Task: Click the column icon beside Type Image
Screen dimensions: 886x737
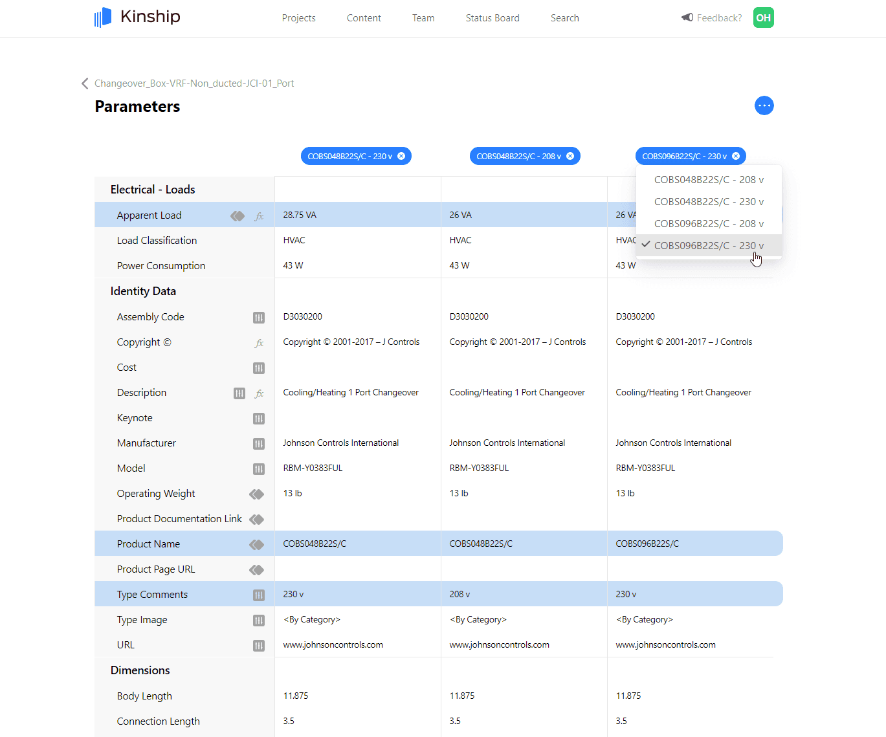Action: pos(259,621)
